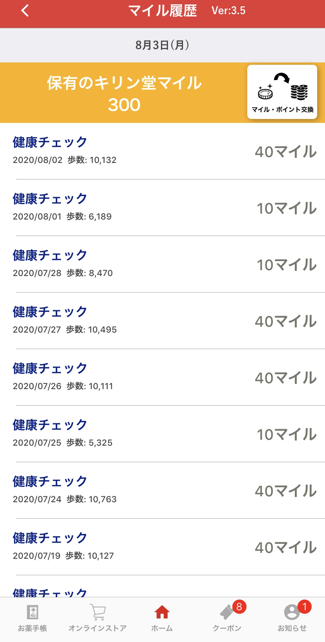Tap the マイル履歴 page title
325x642 pixels.
[x=162, y=11]
